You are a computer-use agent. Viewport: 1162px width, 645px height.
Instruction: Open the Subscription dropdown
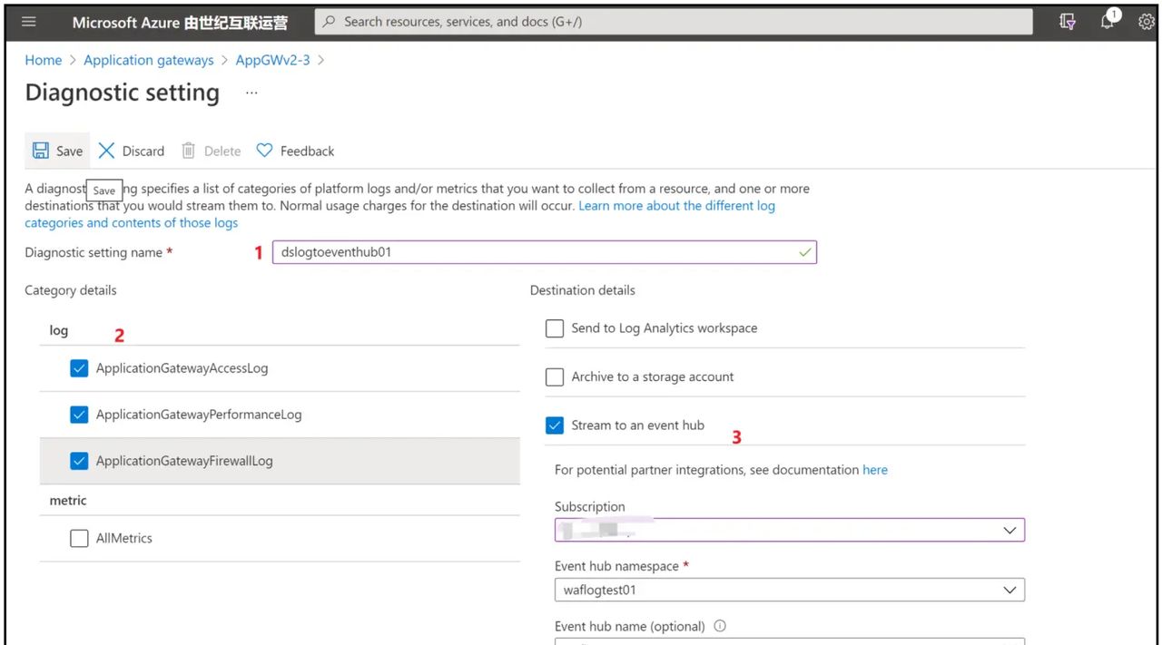[1009, 530]
